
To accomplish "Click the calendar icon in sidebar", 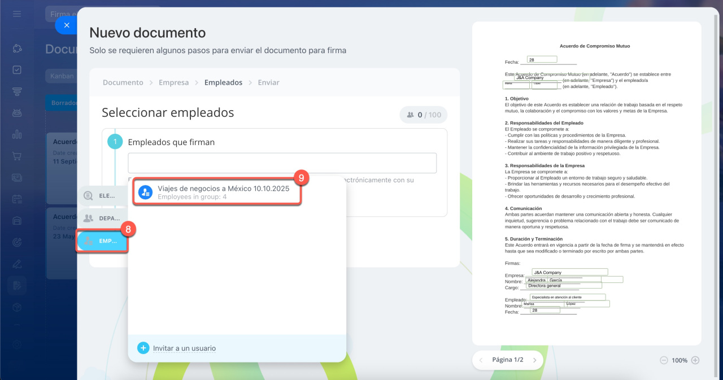I will coord(17,199).
